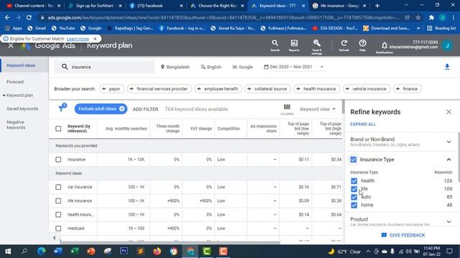Open the Search icon in Google Ads header
Viewport: 460px width, 258px height.
point(275,43)
